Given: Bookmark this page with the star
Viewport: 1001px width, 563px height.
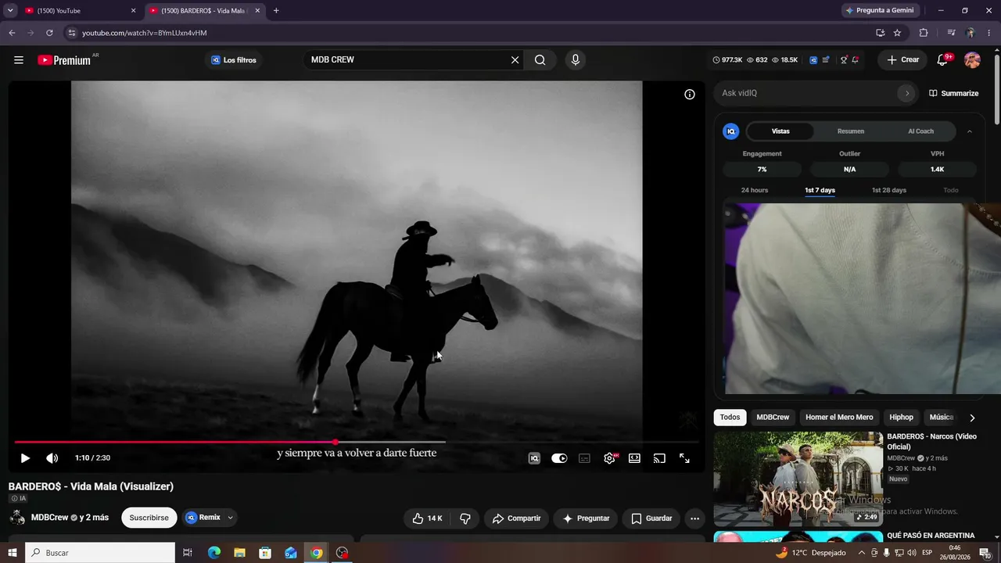Looking at the screenshot, I should tap(897, 33).
